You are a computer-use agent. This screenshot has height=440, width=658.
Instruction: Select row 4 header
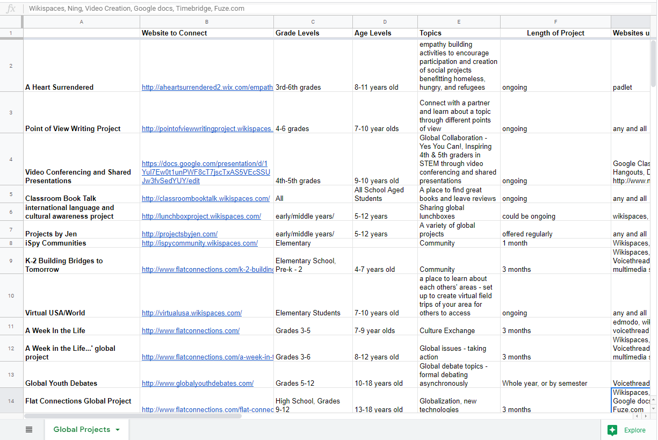(11, 159)
